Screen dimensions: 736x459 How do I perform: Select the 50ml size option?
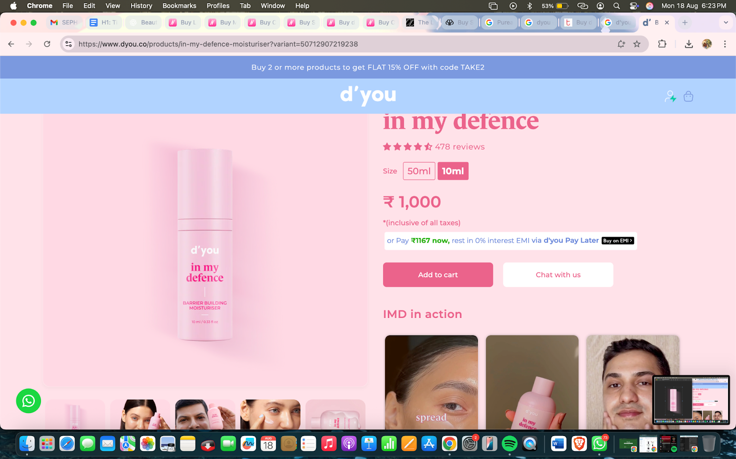pyautogui.click(x=419, y=171)
